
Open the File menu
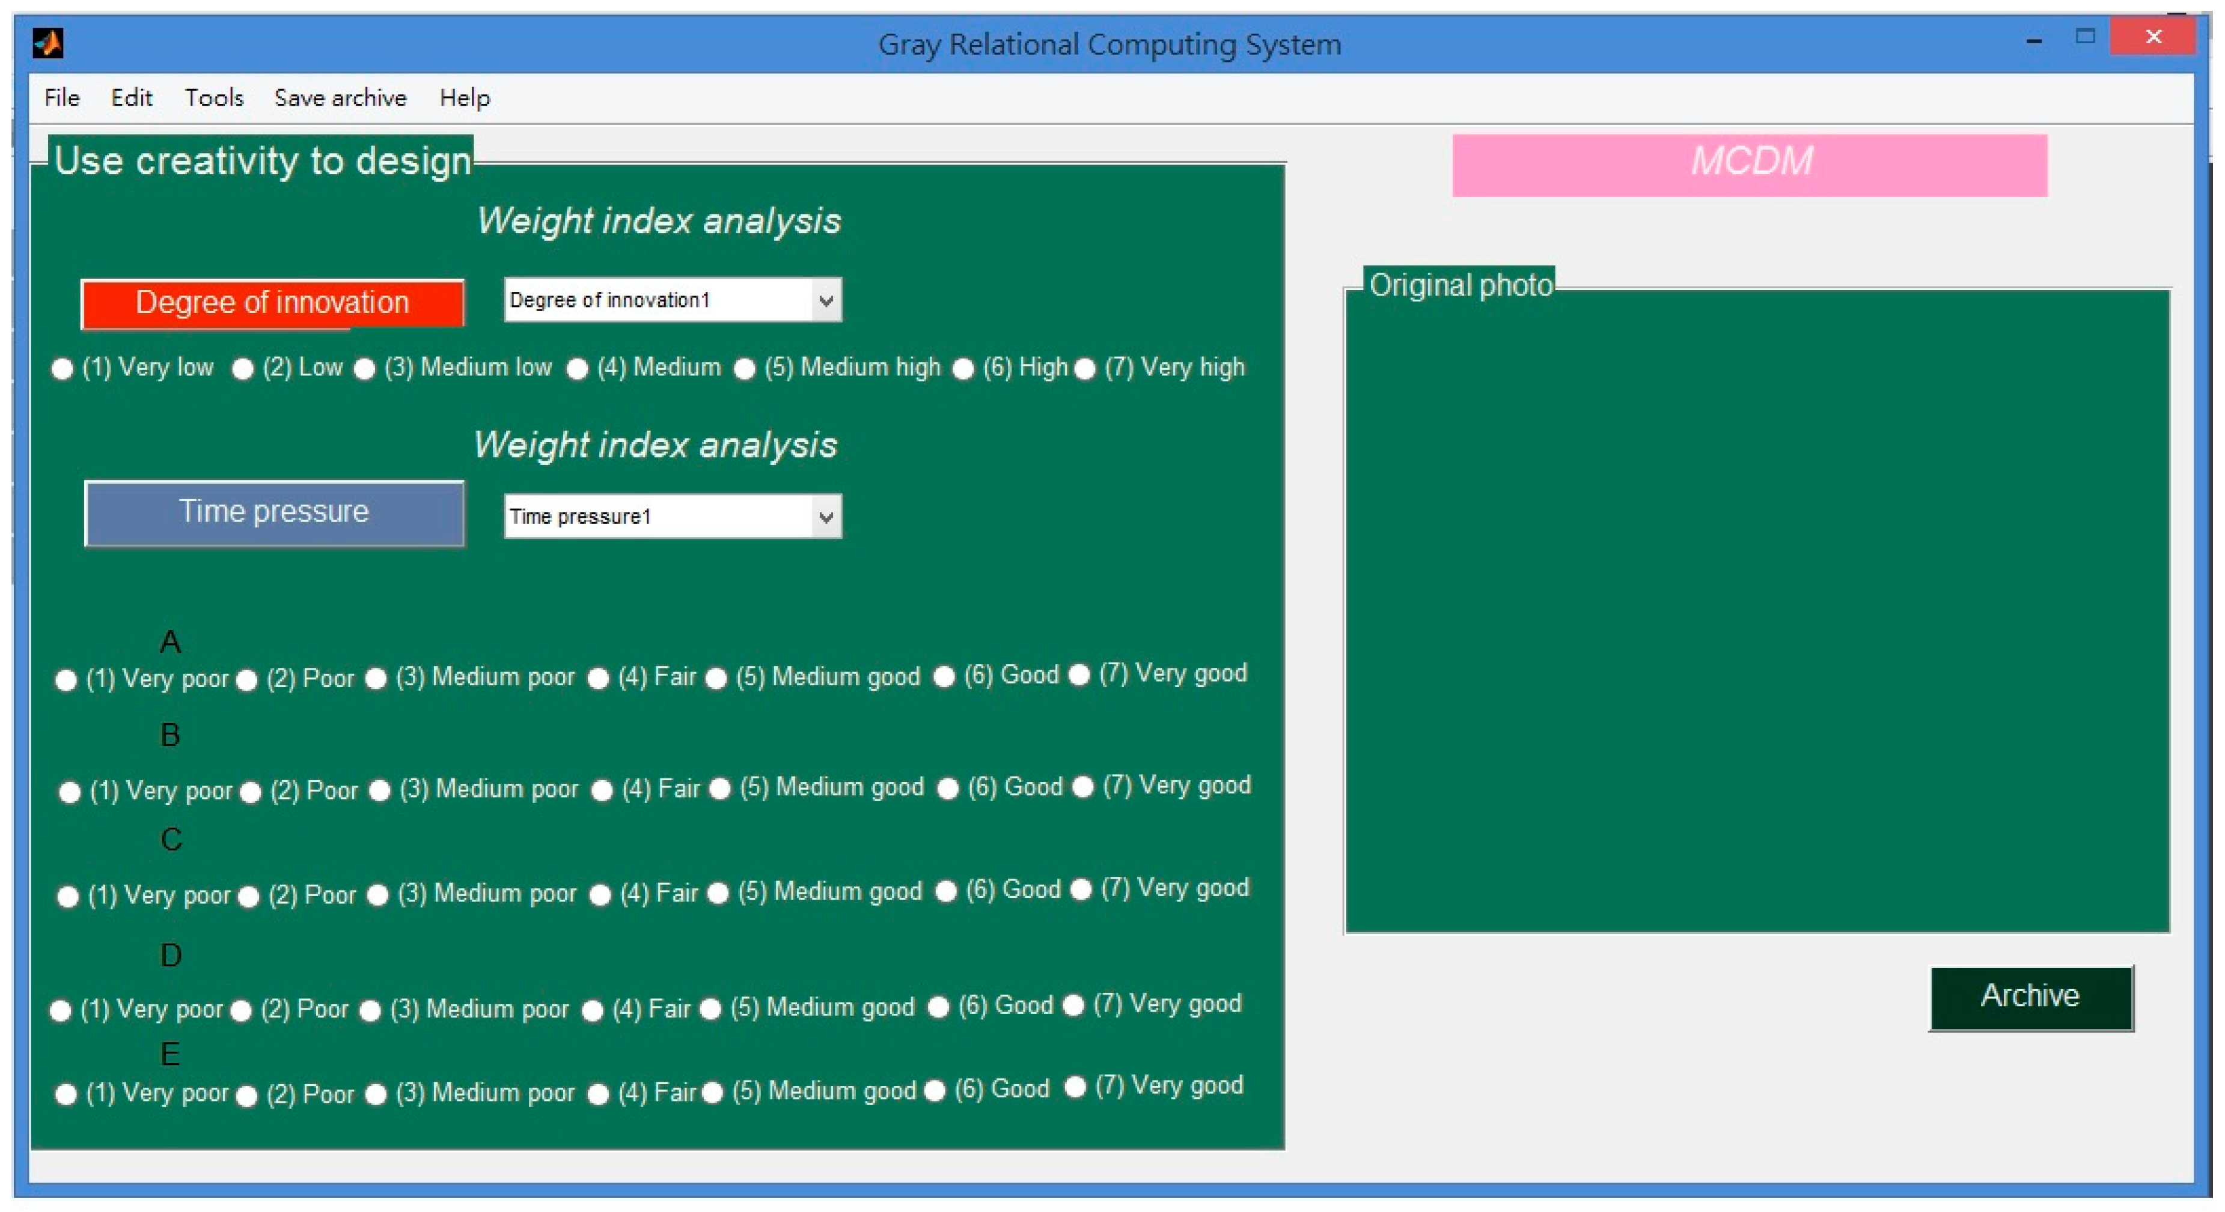pyautogui.click(x=61, y=97)
